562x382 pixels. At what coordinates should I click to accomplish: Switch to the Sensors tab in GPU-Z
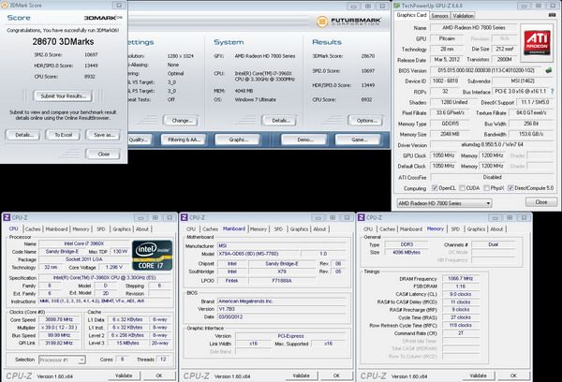(439, 16)
